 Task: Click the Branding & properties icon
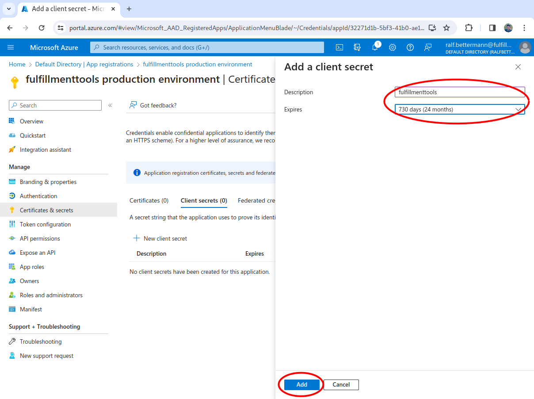(x=12, y=182)
